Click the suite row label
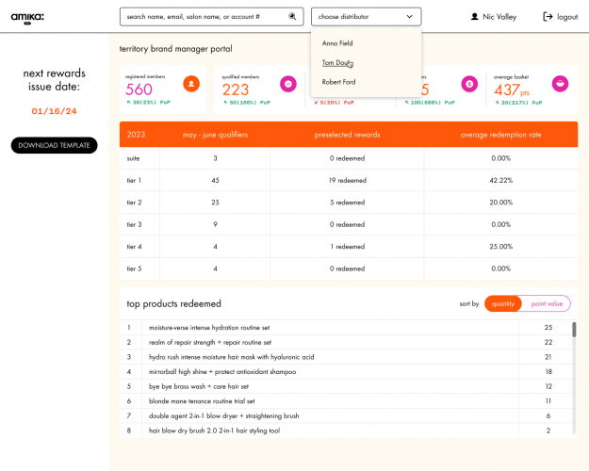Image resolution: width=589 pixels, height=471 pixels. pos(133,158)
